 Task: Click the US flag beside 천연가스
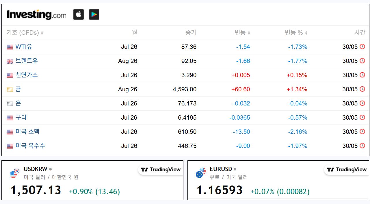[10, 75]
